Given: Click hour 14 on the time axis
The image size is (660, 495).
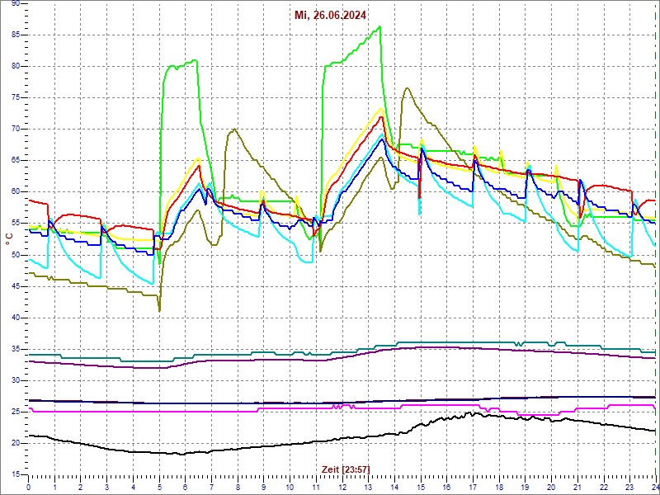Looking at the screenshot, I should [x=394, y=486].
